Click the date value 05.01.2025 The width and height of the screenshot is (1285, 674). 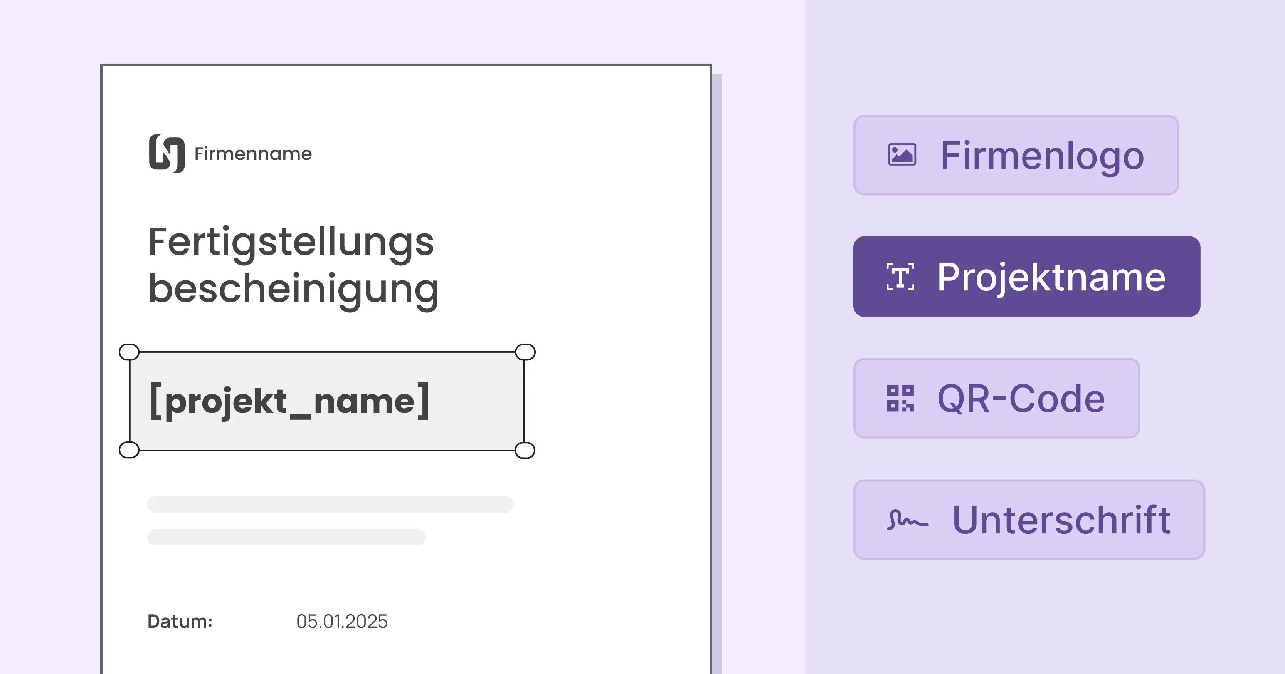point(342,622)
